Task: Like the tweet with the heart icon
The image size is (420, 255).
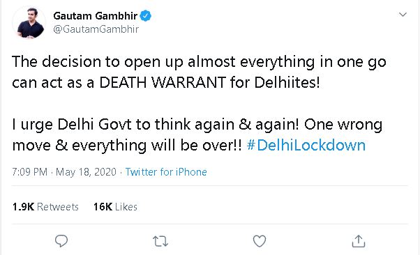Action: click(x=260, y=241)
